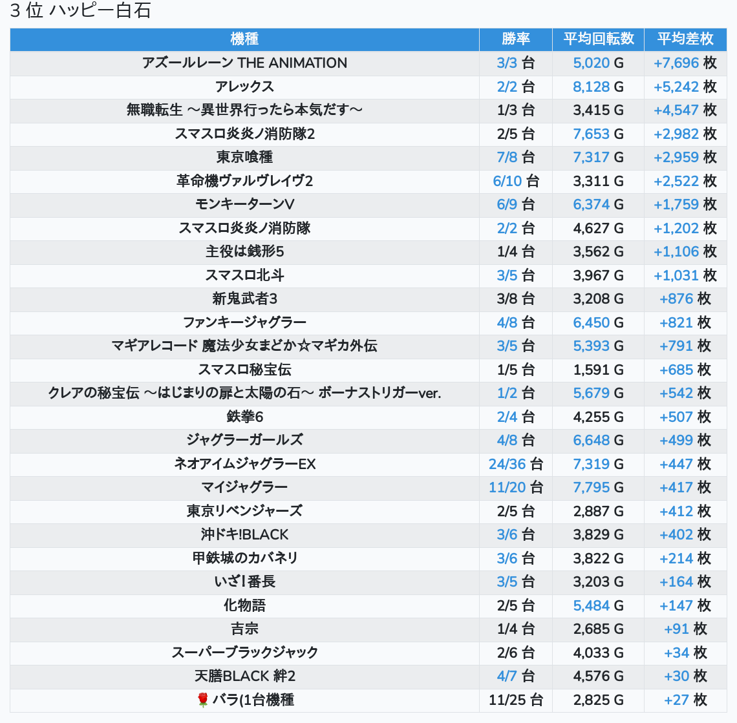This screenshot has height=723, width=737.
Task: Click the 平均回転数 column header
Action: pos(598,39)
